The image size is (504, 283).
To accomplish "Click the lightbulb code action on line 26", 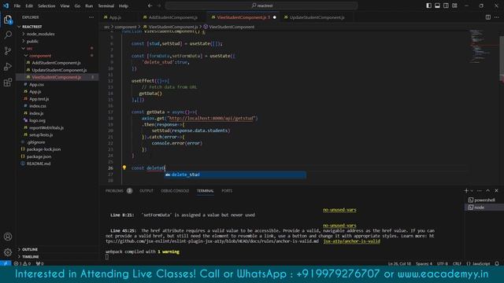I will (124, 167).
